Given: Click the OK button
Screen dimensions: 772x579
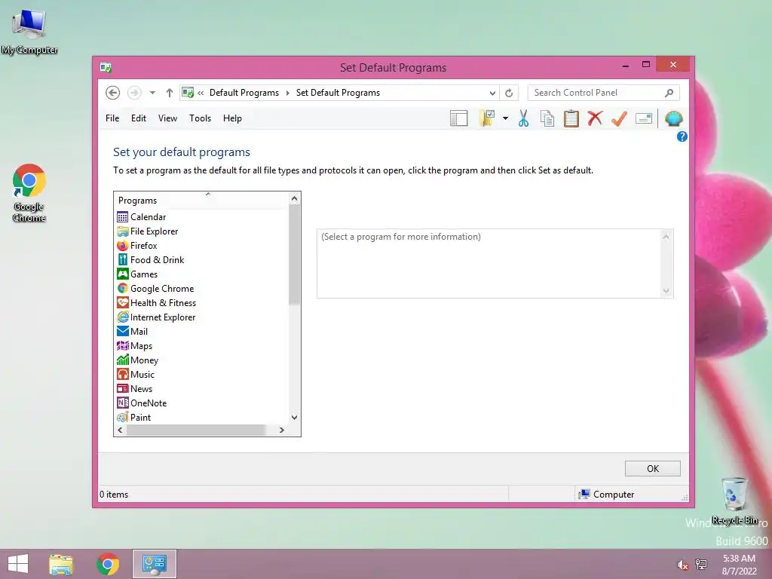Looking at the screenshot, I should tap(652, 468).
